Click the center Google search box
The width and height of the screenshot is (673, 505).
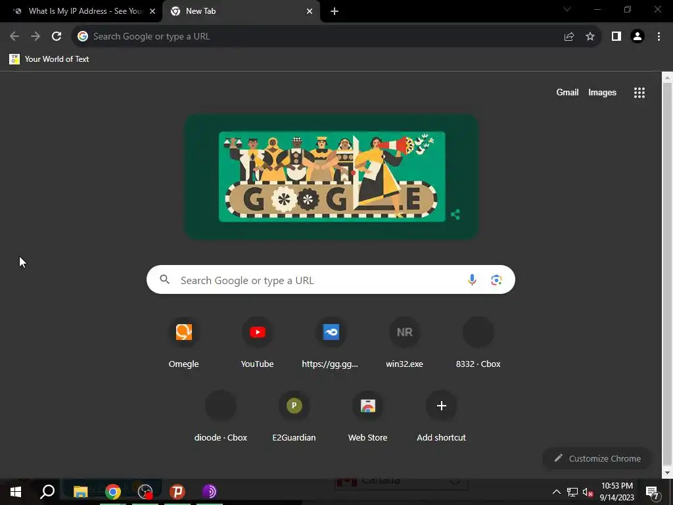tap(331, 280)
